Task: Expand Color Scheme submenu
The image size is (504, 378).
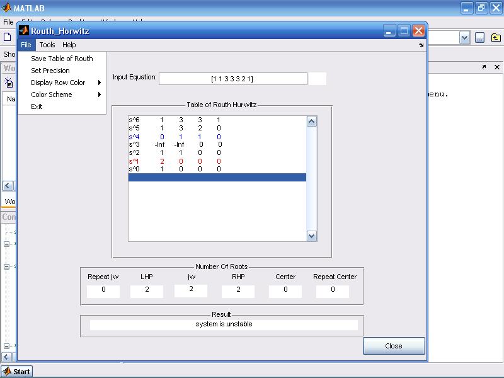Action: [x=62, y=94]
